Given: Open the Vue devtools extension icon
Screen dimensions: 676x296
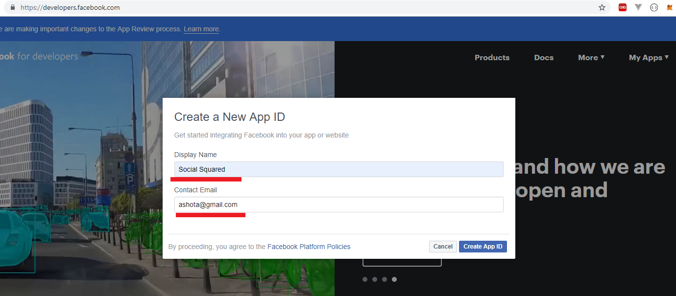Looking at the screenshot, I should click(x=638, y=7).
